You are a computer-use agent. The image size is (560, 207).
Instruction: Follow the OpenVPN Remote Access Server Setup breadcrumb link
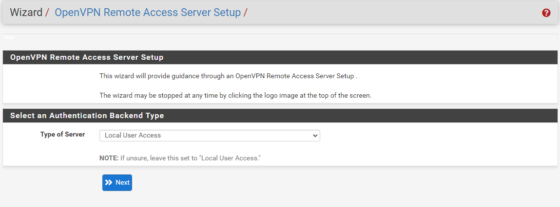[148, 13]
